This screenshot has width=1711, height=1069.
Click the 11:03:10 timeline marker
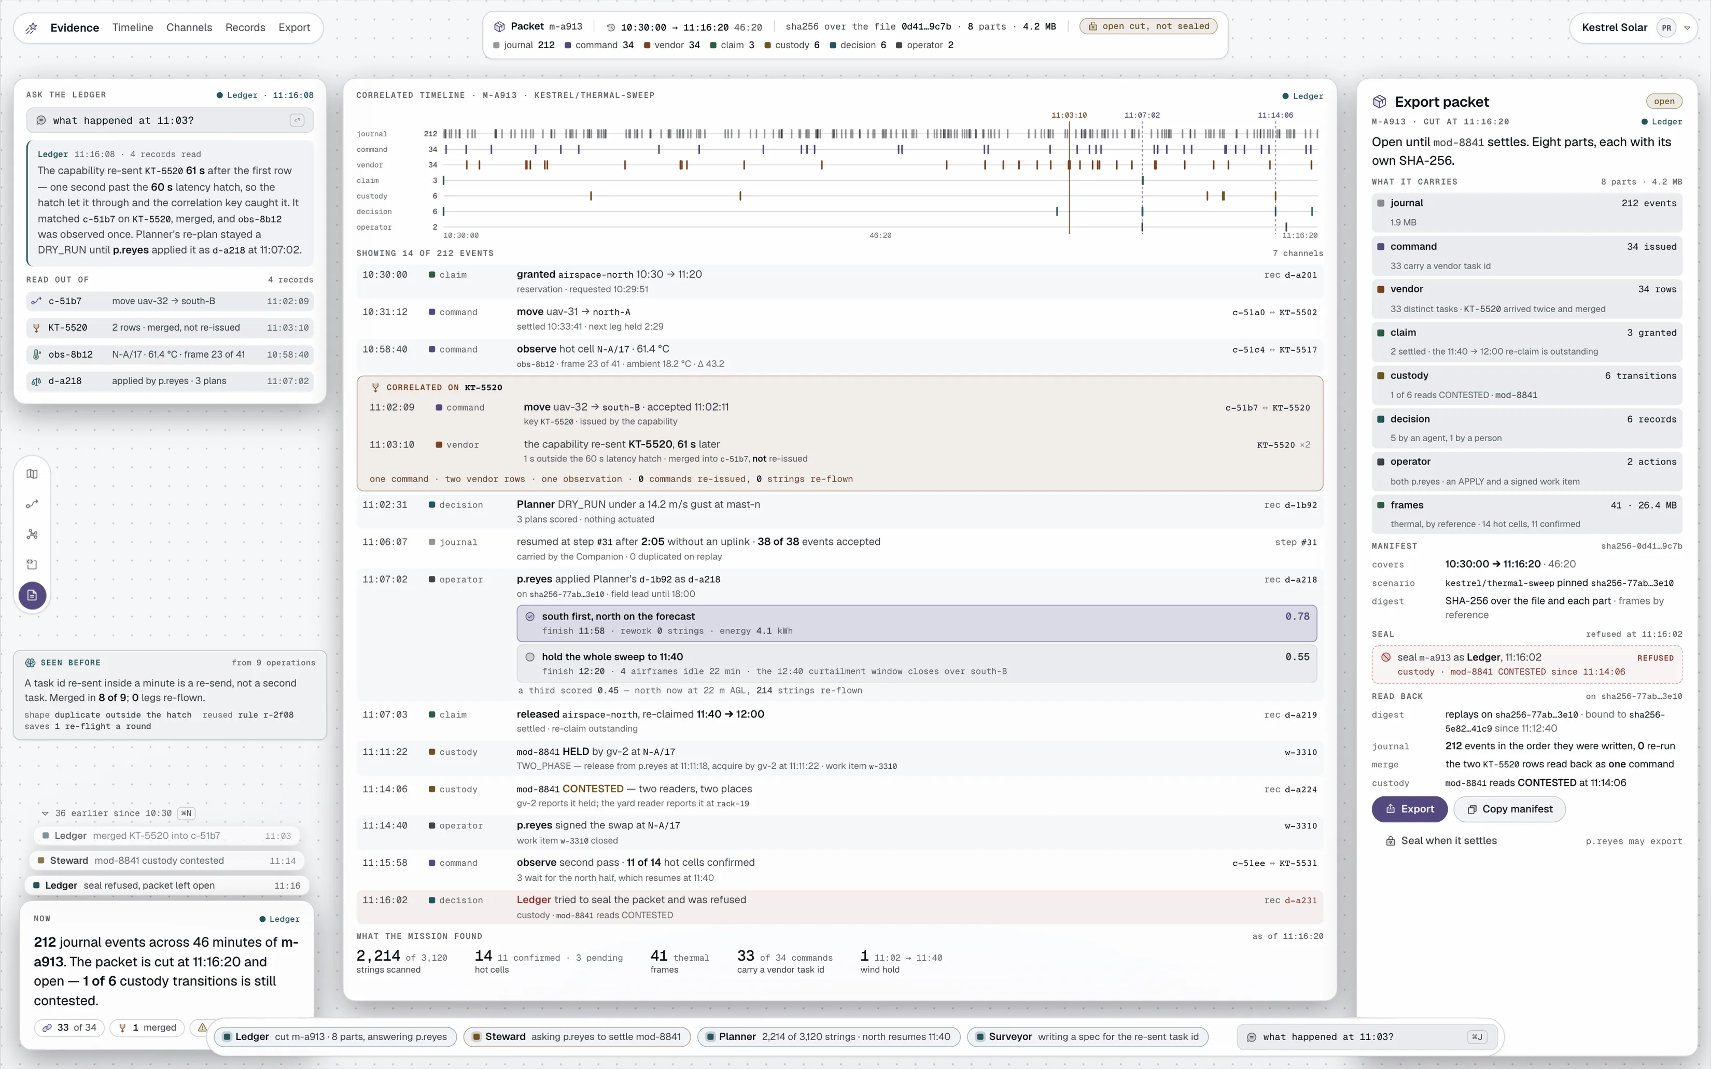click(1069, 115)
